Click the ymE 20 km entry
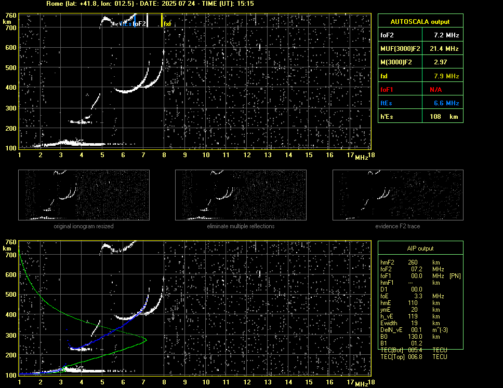 [409, 310]
